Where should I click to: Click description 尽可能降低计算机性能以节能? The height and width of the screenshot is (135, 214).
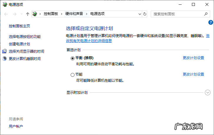pos(100,81)
